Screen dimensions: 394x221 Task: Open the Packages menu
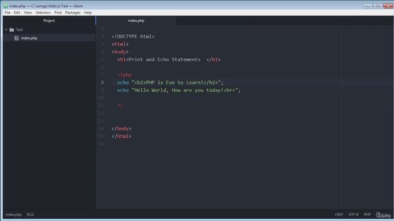[x=73, y=12]
